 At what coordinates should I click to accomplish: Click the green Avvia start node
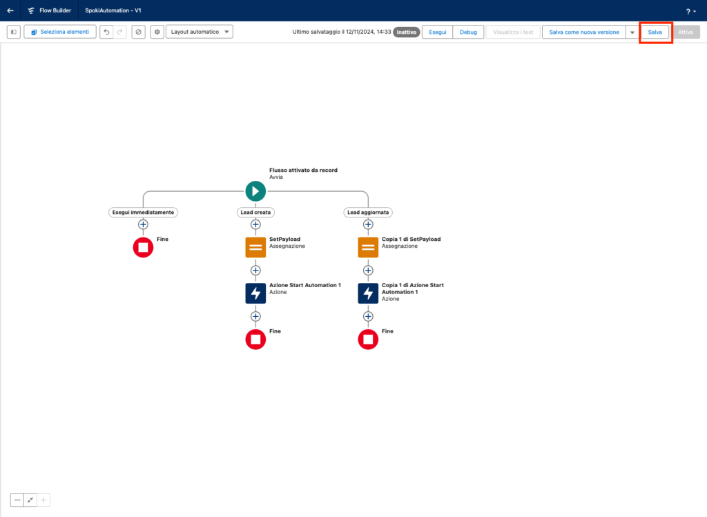255,191
